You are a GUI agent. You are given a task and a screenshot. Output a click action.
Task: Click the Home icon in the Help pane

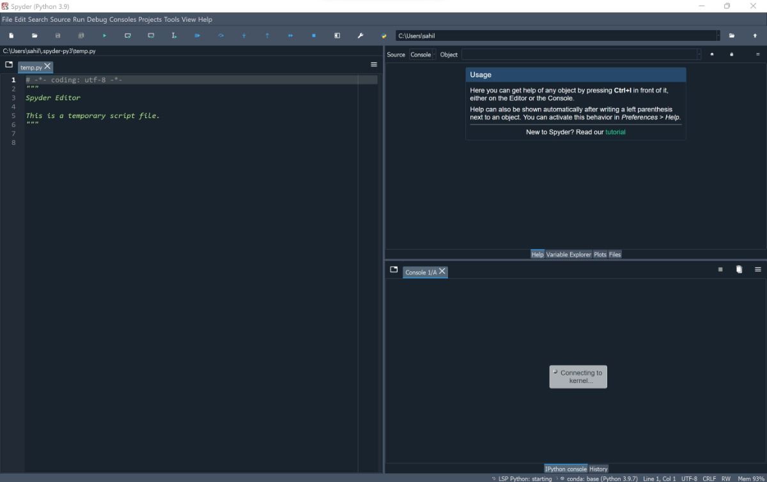click(x=711, y=54)
